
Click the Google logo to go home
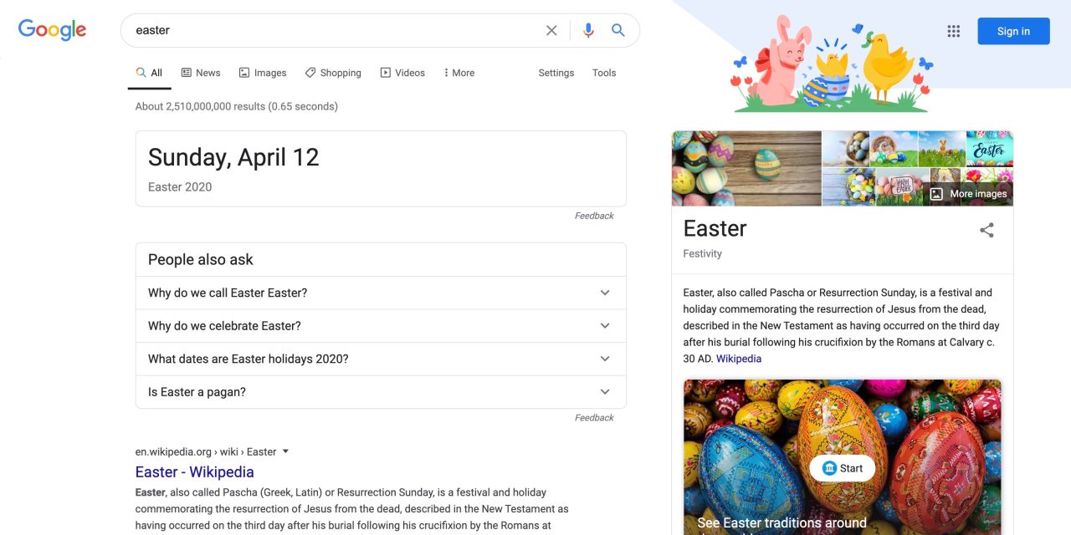[52, 29]
